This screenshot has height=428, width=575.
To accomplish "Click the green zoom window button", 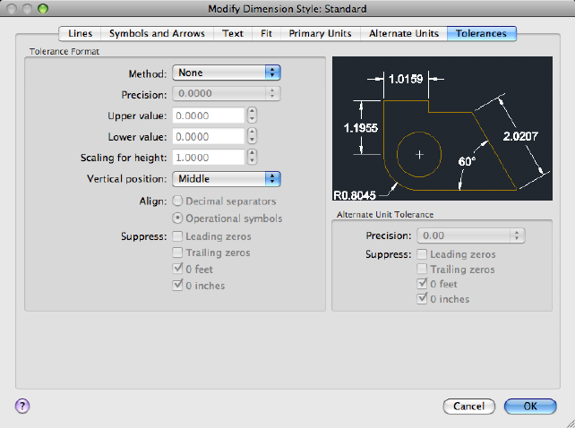I will click(43, 8).
